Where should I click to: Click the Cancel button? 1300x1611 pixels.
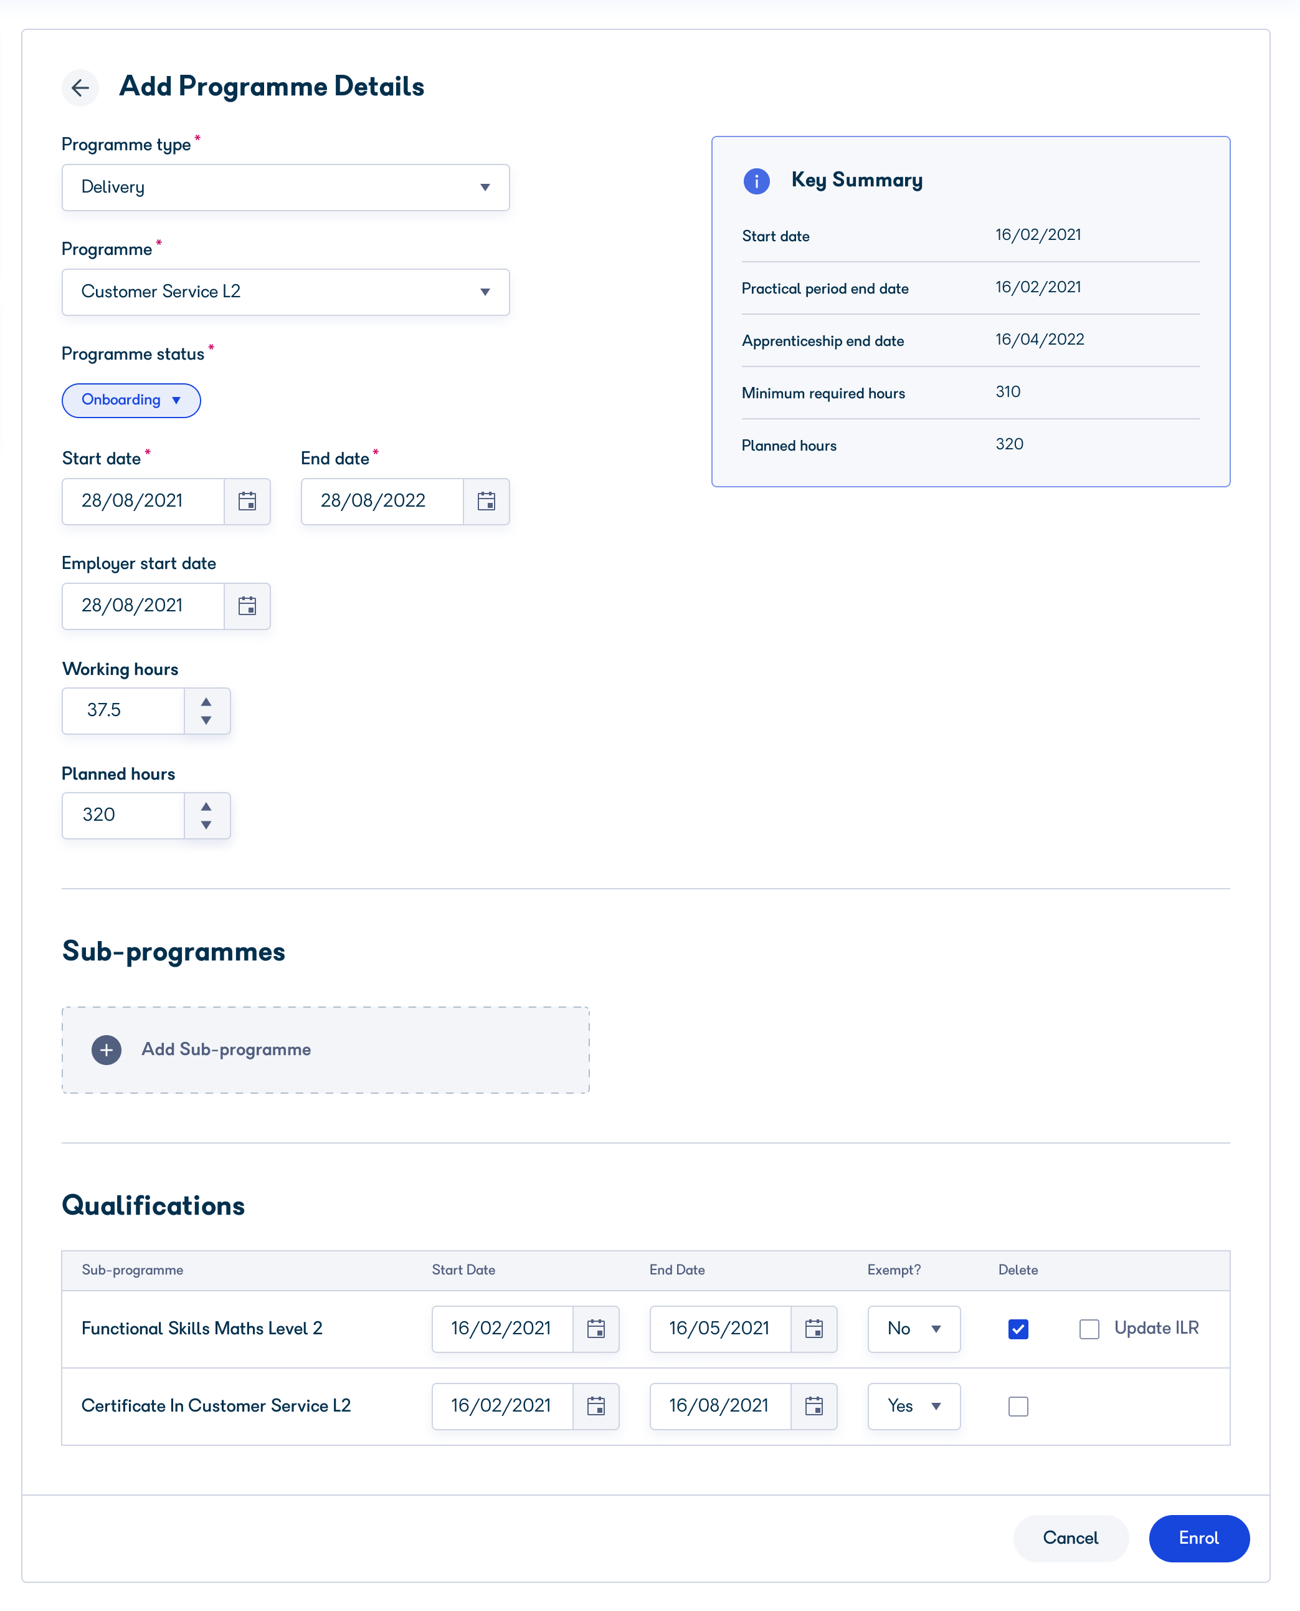[x=1070, y=1537]
